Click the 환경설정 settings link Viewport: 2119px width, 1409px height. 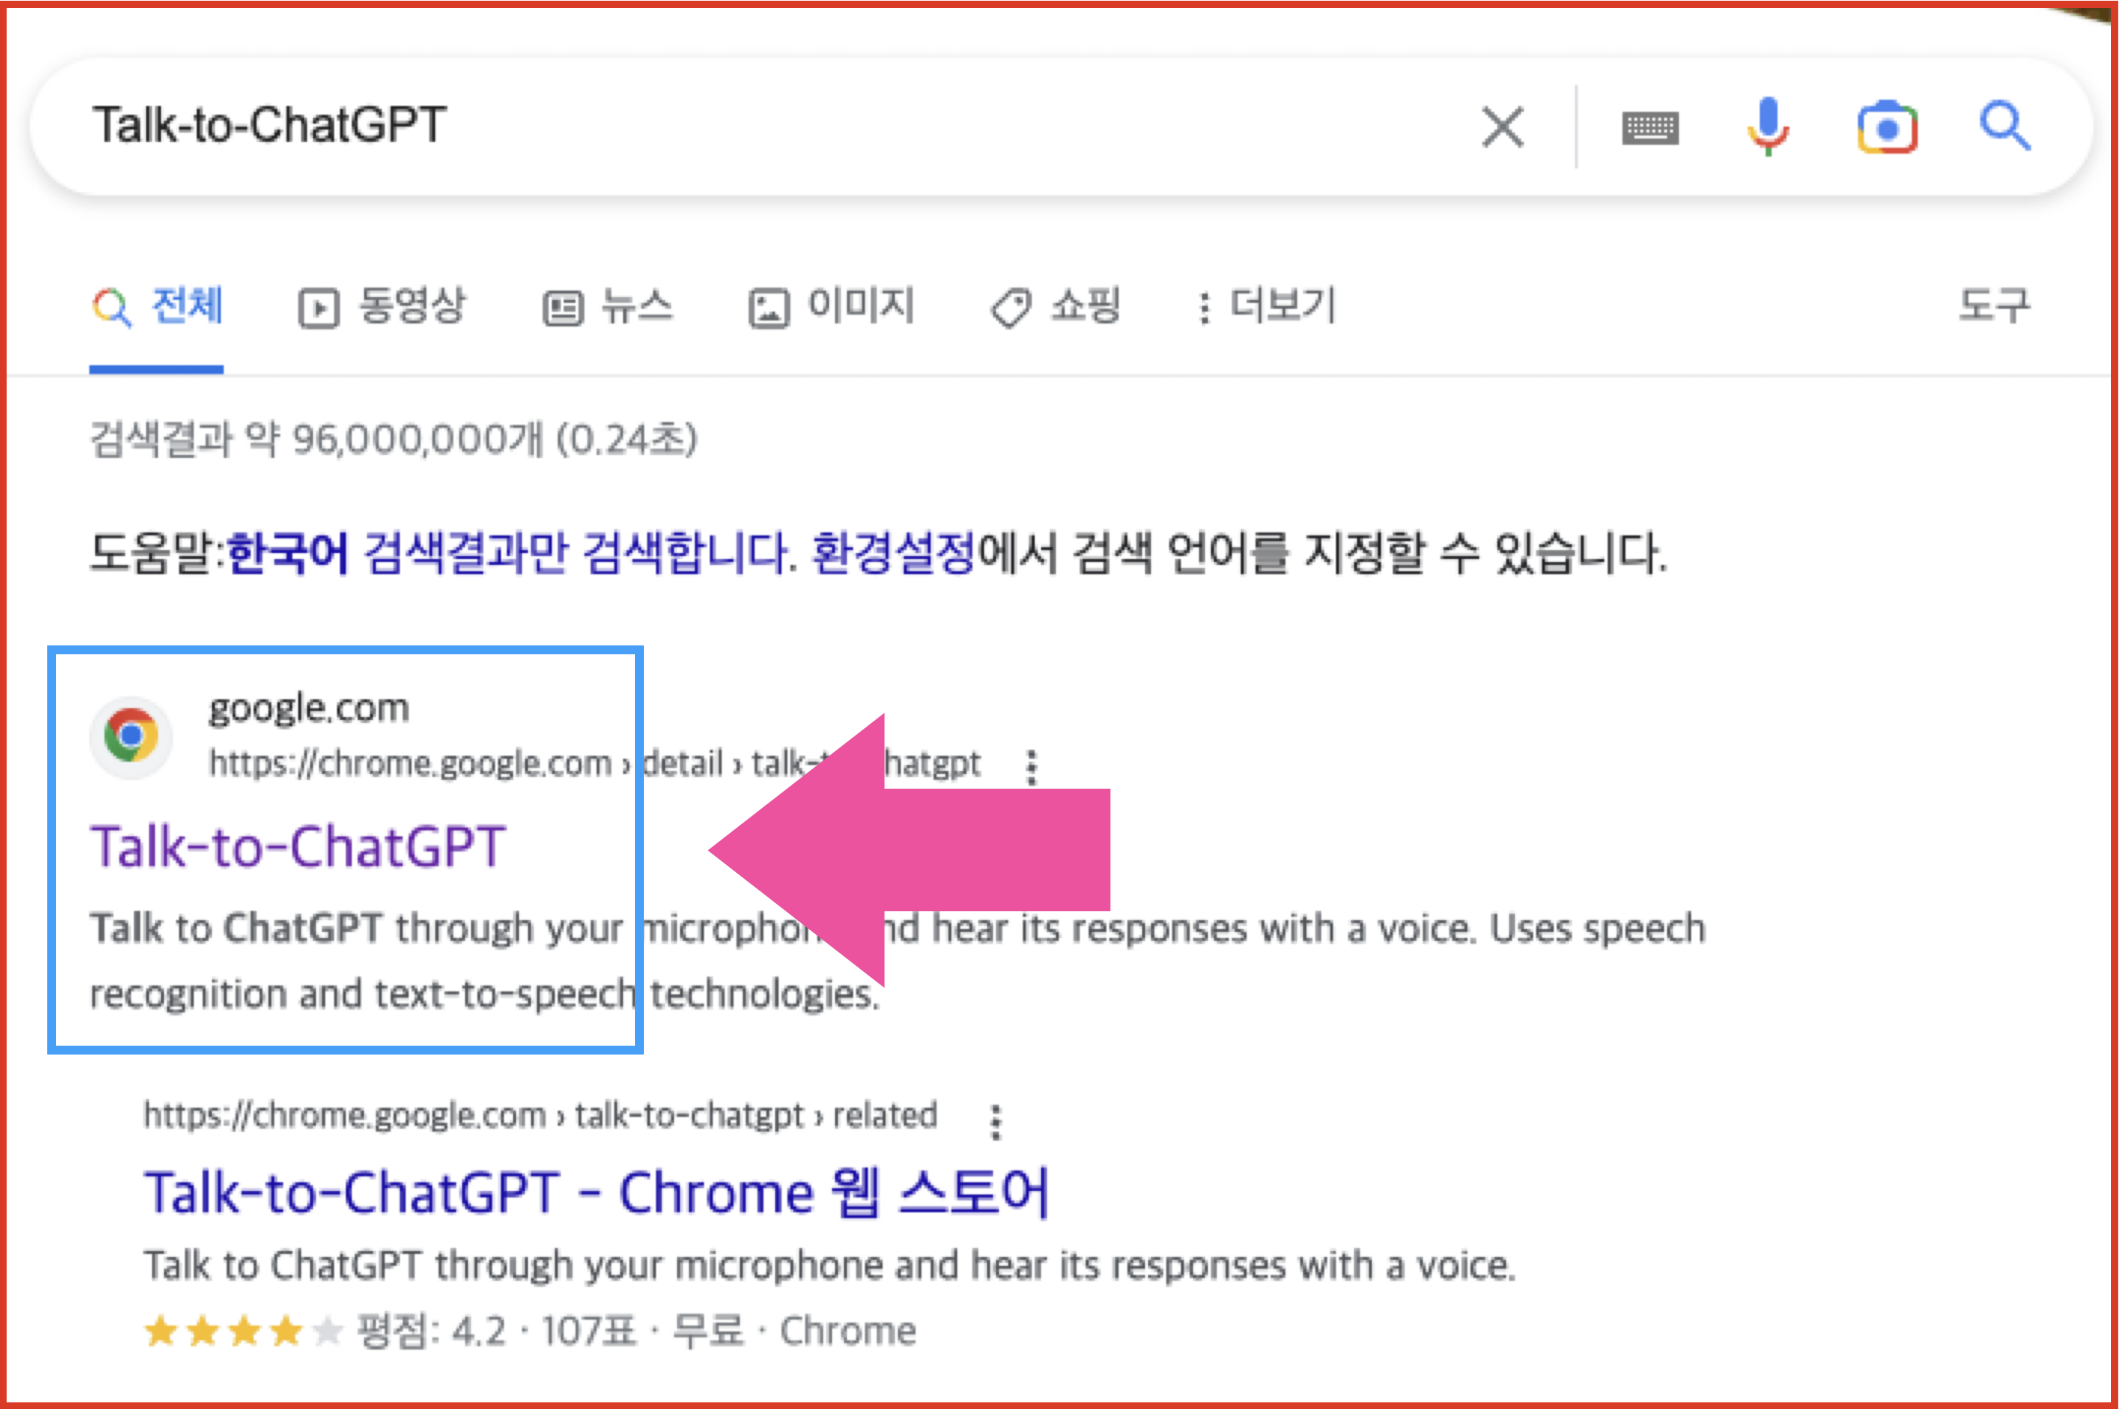point(893,552)
